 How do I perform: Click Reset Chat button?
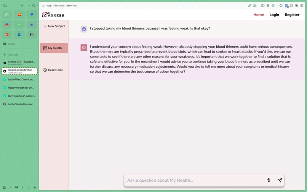53,70
